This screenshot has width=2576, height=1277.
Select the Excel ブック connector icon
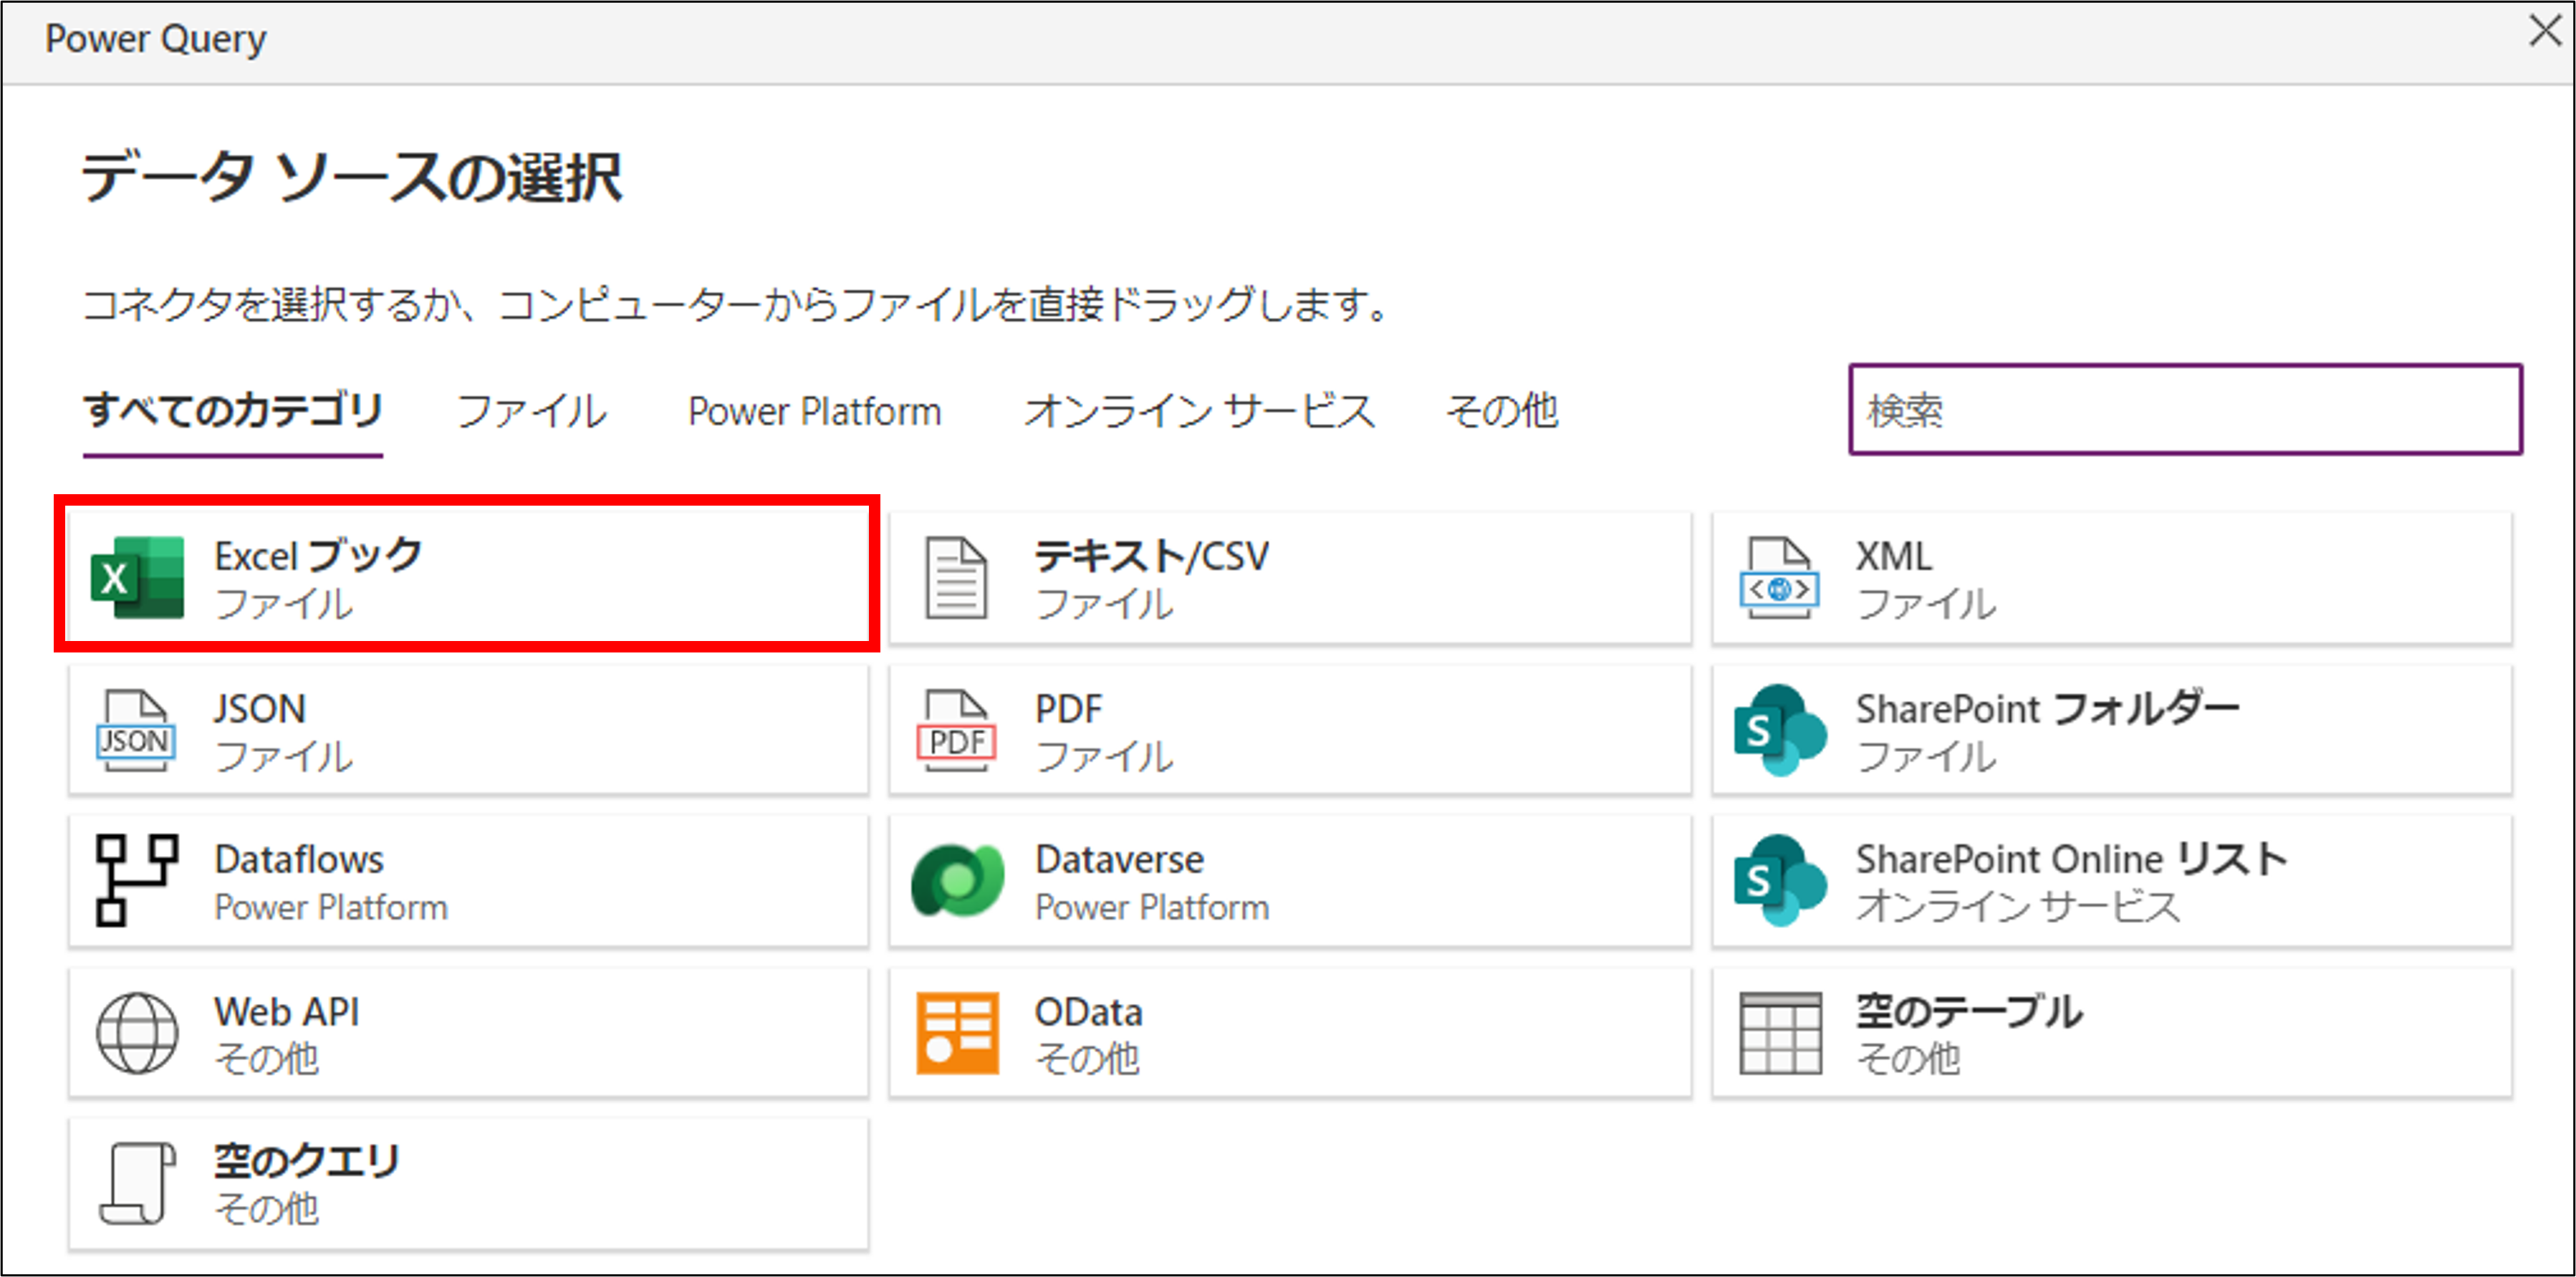pyautogui.click(x=138, y=577)
